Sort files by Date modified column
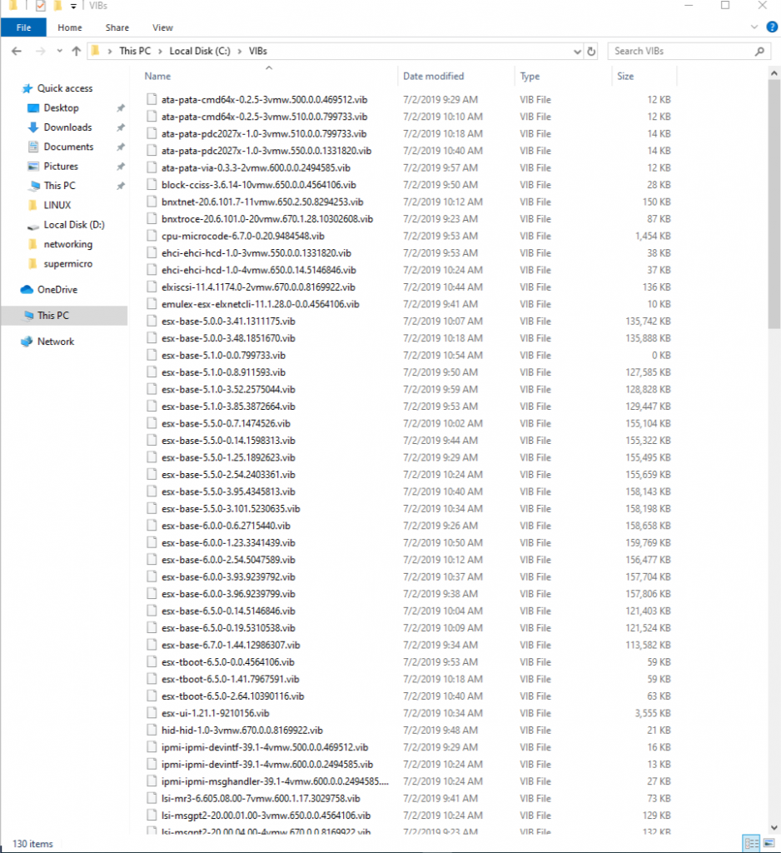The height and width of the screenshot is (853, 781). pos(433,76)
